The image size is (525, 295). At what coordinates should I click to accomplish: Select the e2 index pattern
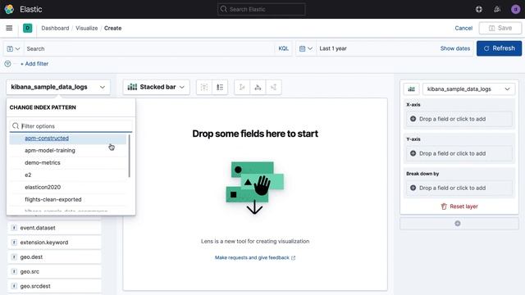click(67, 175)
